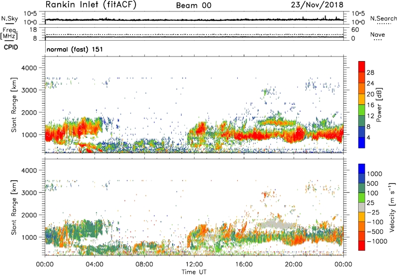Select the "20" label on power color bar
Viewport: 397px width, 275px height.
tap(370, 94)
